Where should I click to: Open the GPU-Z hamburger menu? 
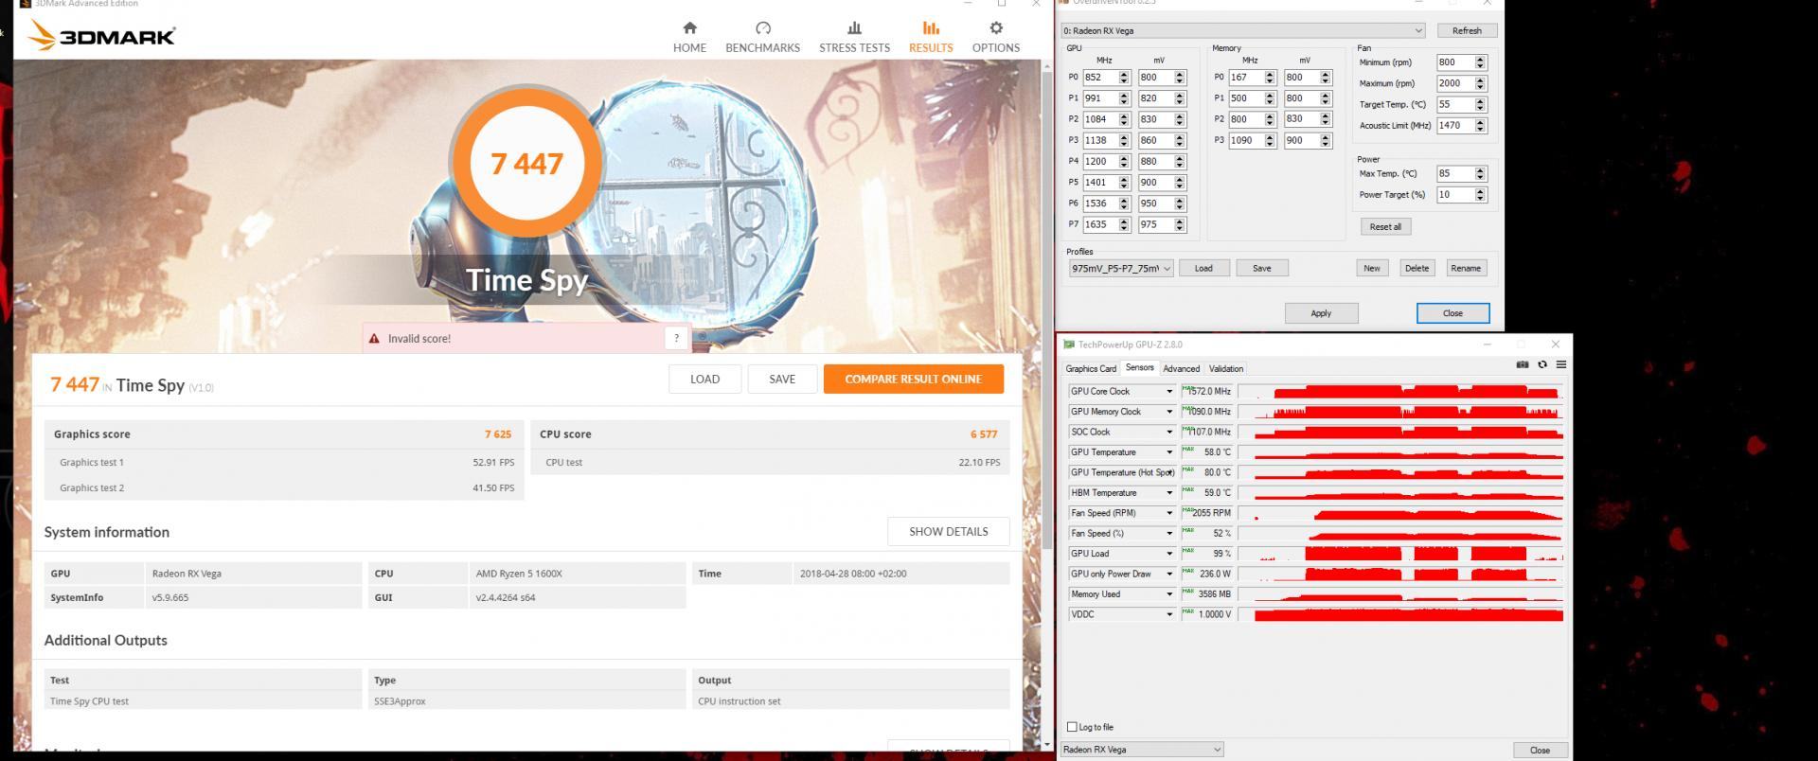[x=1561, y=364]
